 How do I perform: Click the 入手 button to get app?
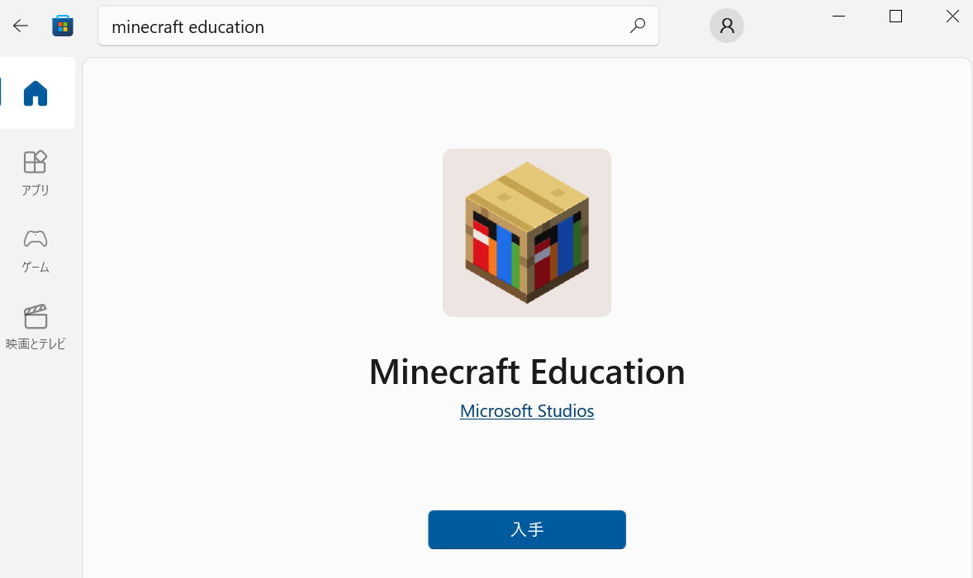(527, 529)
